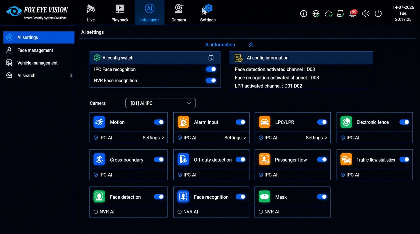Toggle NVR Face recognition switch
420x234 pixels.
click(x=211, y=80)
